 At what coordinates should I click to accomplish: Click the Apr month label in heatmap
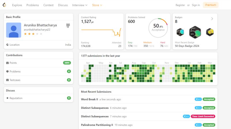pyautogui.click(x=88, y=63)
